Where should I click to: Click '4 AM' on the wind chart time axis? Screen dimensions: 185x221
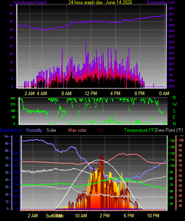tap(42, 94)
